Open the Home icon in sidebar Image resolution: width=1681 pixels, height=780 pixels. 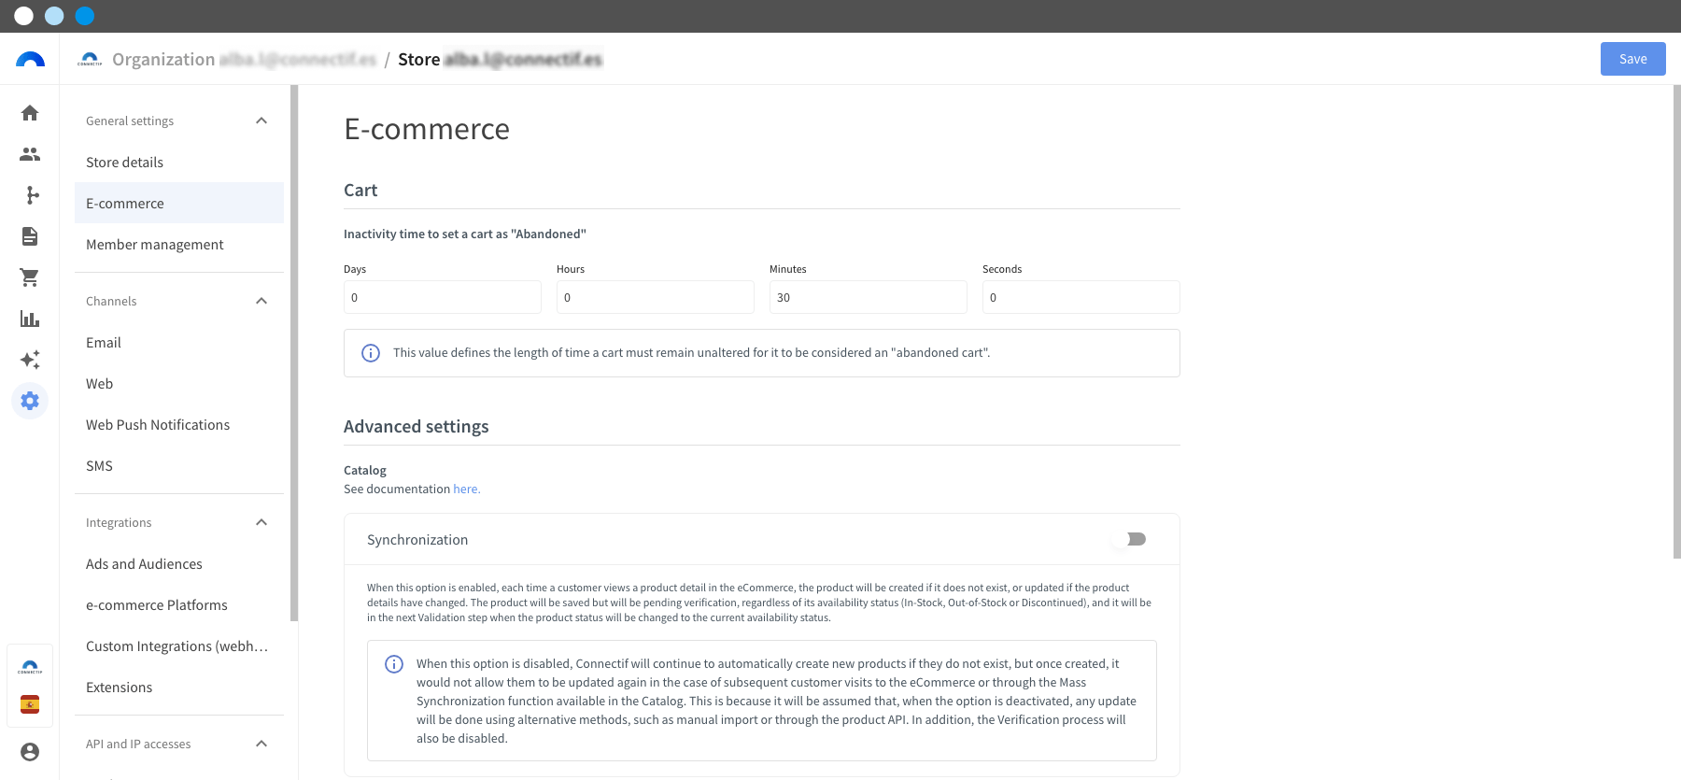(x=30, y=113)
